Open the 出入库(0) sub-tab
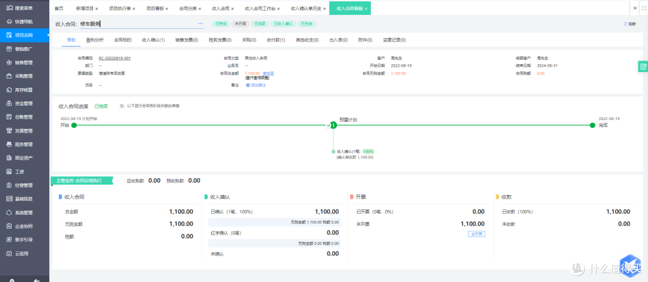 (x=338, y=40)
